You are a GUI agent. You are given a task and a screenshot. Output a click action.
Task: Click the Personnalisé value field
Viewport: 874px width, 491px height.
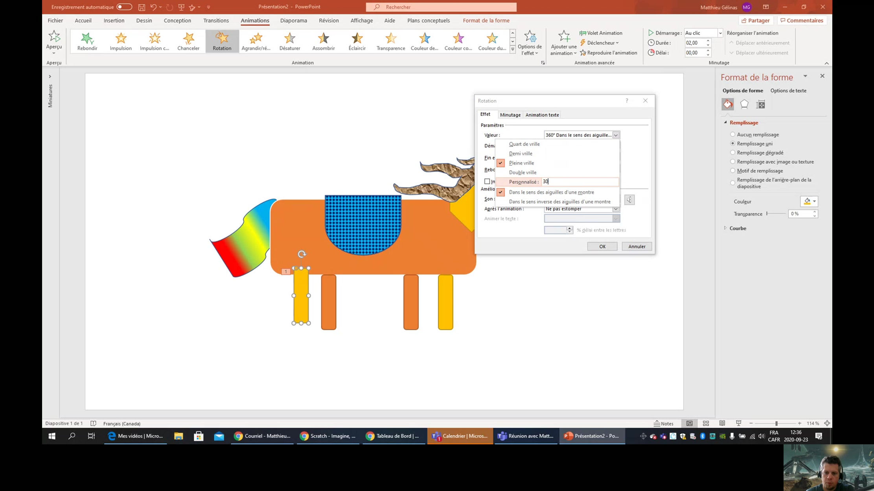point(580,181)
